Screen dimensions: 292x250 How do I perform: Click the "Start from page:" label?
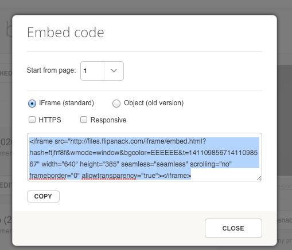(x=51, y=70)
